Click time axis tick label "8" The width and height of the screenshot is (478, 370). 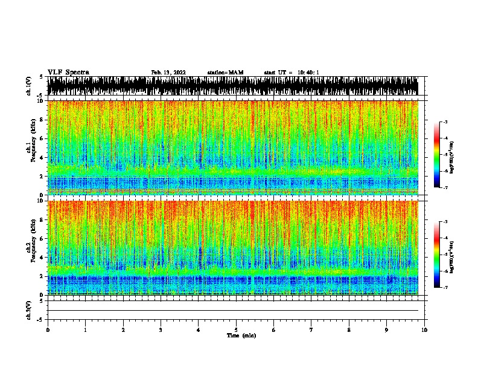(x=349, y=330)
